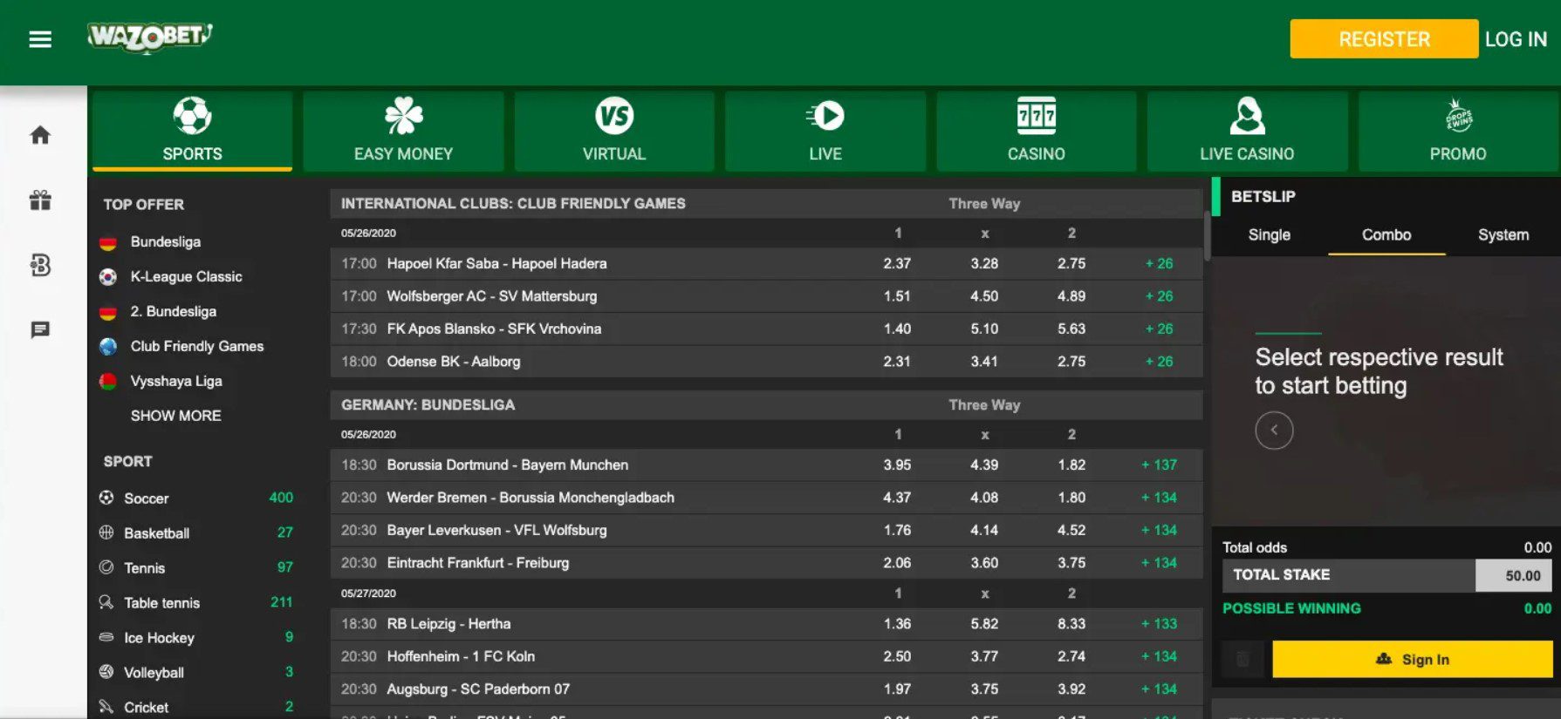
Task: Switch betslip to Combo
Action: coord(1386,235)
